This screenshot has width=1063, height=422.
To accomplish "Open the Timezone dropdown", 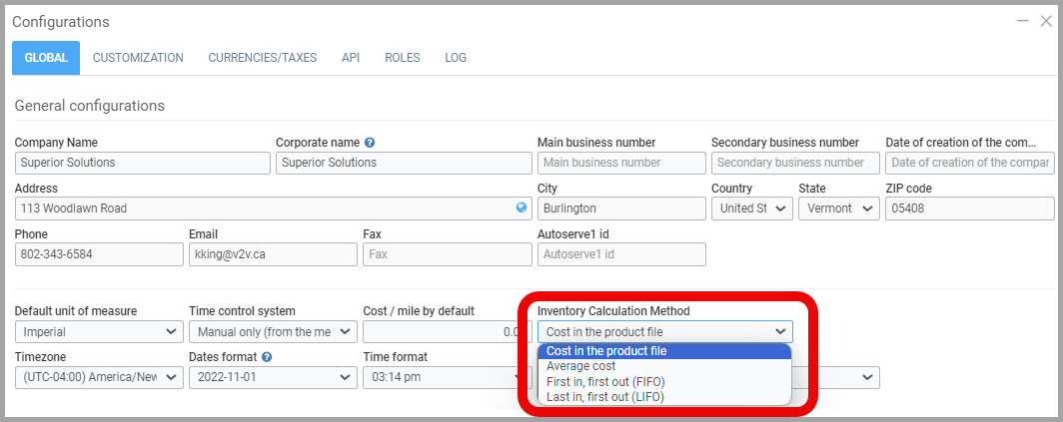I will (98, 378).
